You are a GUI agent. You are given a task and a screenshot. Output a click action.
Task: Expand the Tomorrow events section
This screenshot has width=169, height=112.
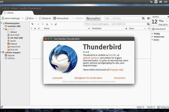pyautogui.click(x=152, y=37)
